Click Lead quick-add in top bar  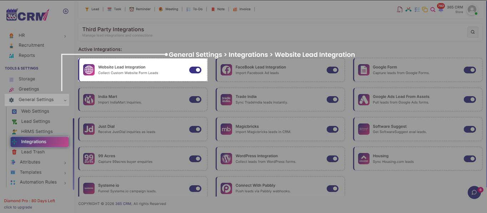coord(92,9)
